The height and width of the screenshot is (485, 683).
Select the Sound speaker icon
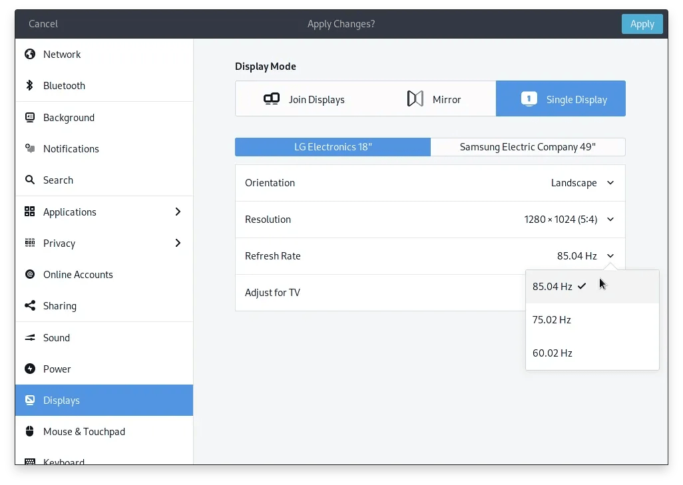[29, 337]
